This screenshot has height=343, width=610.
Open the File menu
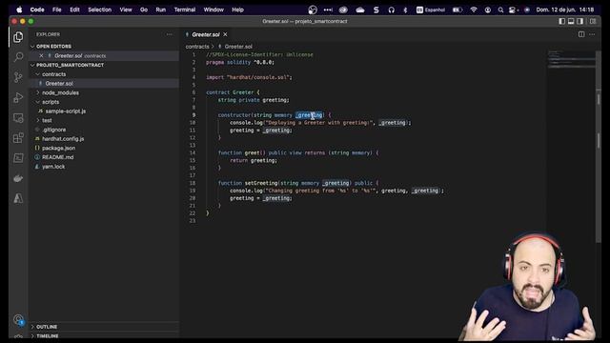pyautogui.click(x=57, y=10)
